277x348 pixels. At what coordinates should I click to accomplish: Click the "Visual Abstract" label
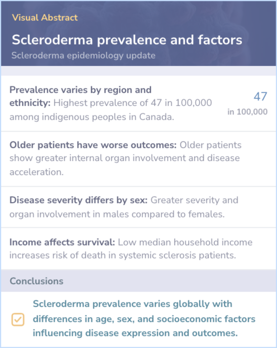(x=45, y=17)
